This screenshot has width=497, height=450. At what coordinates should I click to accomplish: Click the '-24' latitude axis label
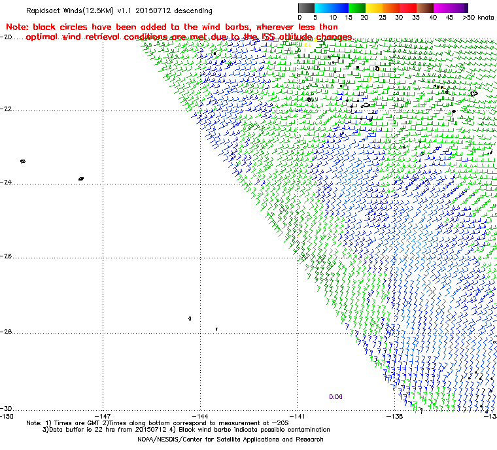(6, 182)
